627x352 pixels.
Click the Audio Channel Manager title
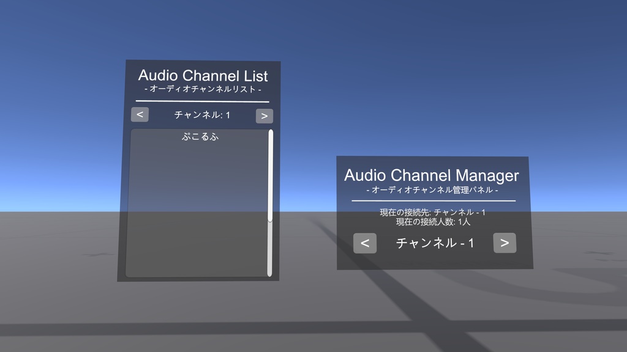click(431, 175)
